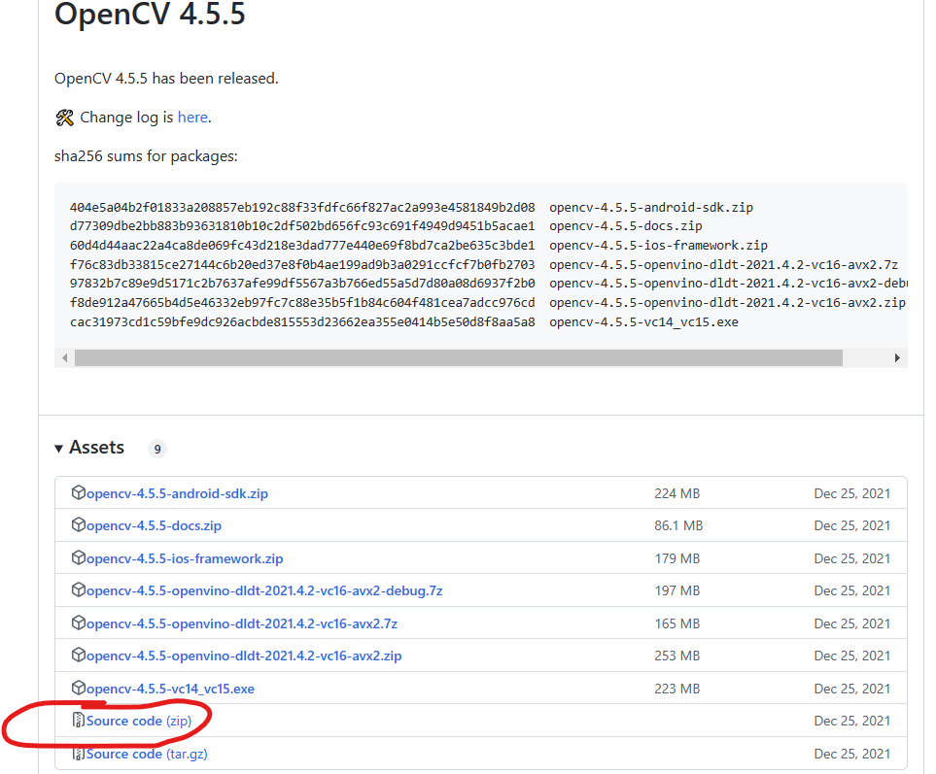
Task: Click the file archive icon beside Source code (zip)
Action: [x=77, y=721]
